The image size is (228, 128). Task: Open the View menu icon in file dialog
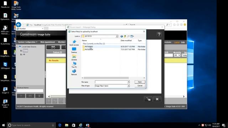132,36
